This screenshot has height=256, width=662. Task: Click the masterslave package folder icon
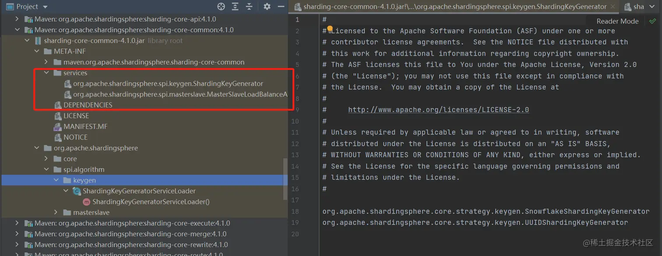(x=67, y=212)
